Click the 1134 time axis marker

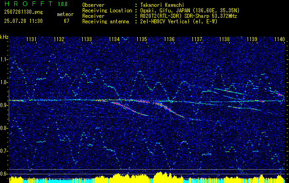[x=114, y=39]
